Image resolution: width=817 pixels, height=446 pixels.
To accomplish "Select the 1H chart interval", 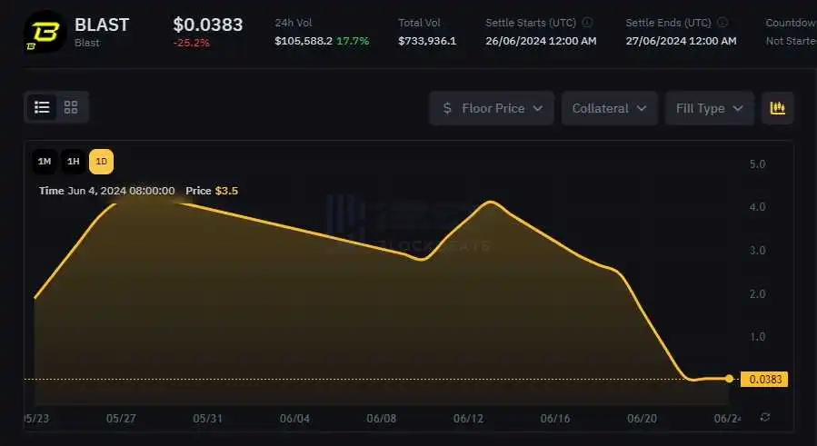I will [73, 162].
